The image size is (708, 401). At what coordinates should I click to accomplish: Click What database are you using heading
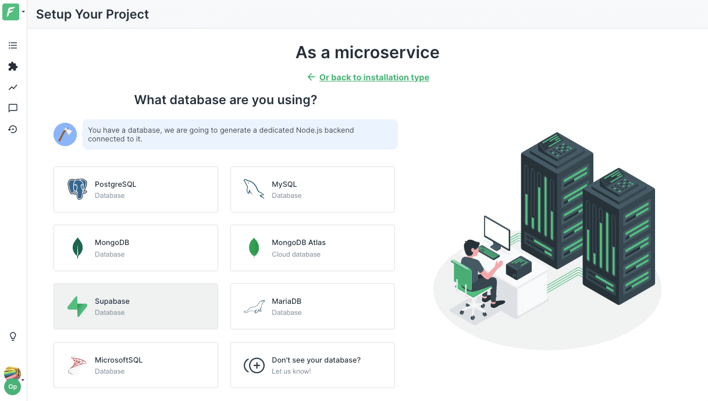[226, 100]
